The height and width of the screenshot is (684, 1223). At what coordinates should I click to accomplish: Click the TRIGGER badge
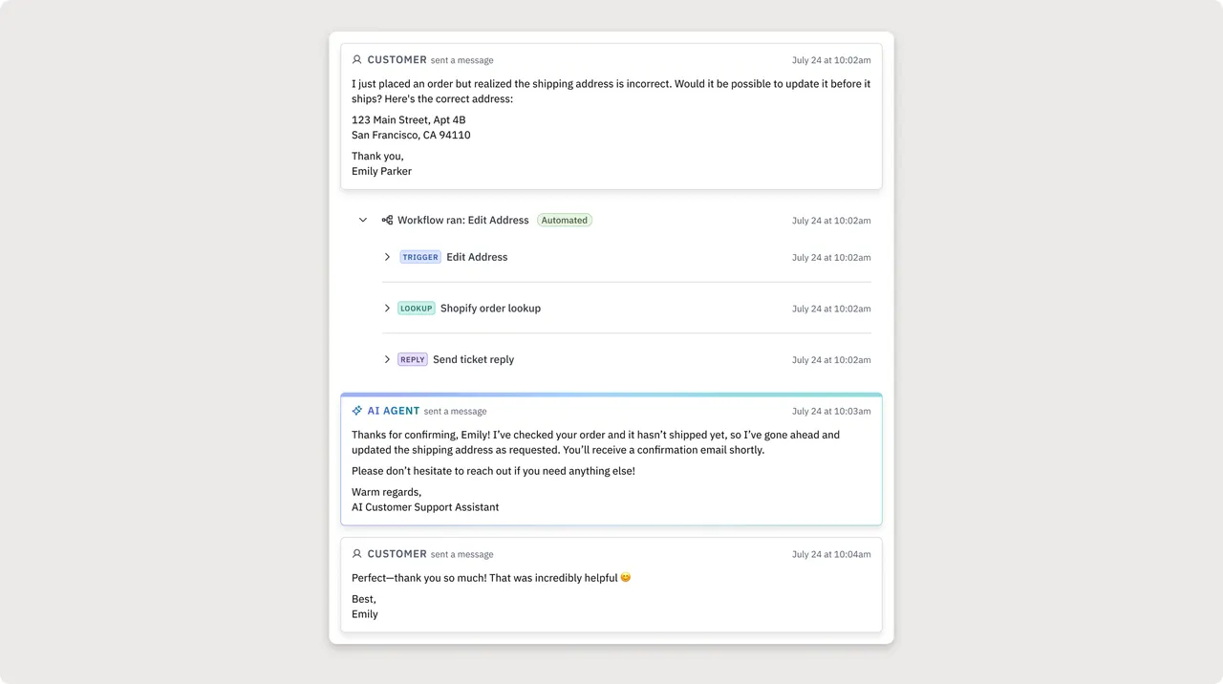pyautogui.click(x=420, y=257)
